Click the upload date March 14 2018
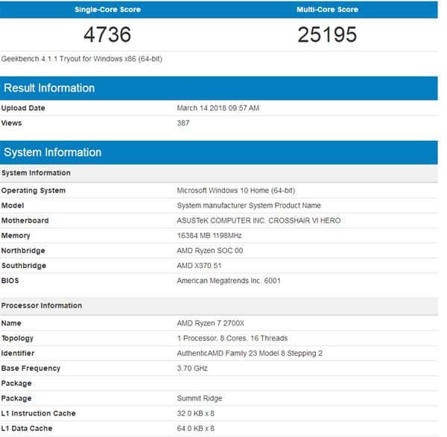The width and height of the screenshot is (447, 437). (x=218, y=108)
